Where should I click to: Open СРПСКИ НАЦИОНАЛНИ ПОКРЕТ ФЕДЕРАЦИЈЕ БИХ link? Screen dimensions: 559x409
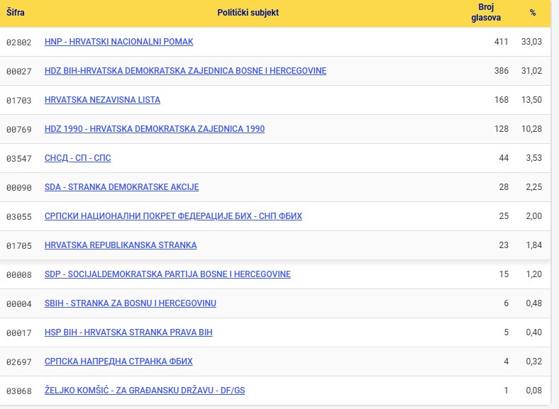[173, 216]
